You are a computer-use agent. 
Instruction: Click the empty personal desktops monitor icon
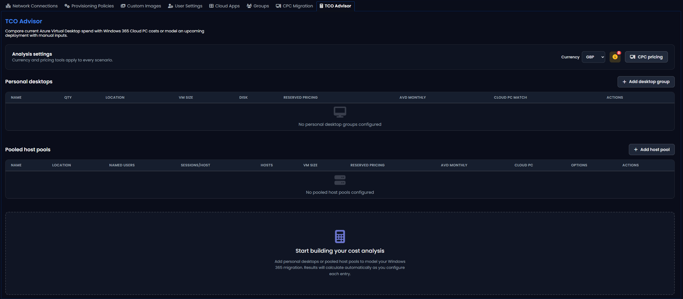coord(340,112)
